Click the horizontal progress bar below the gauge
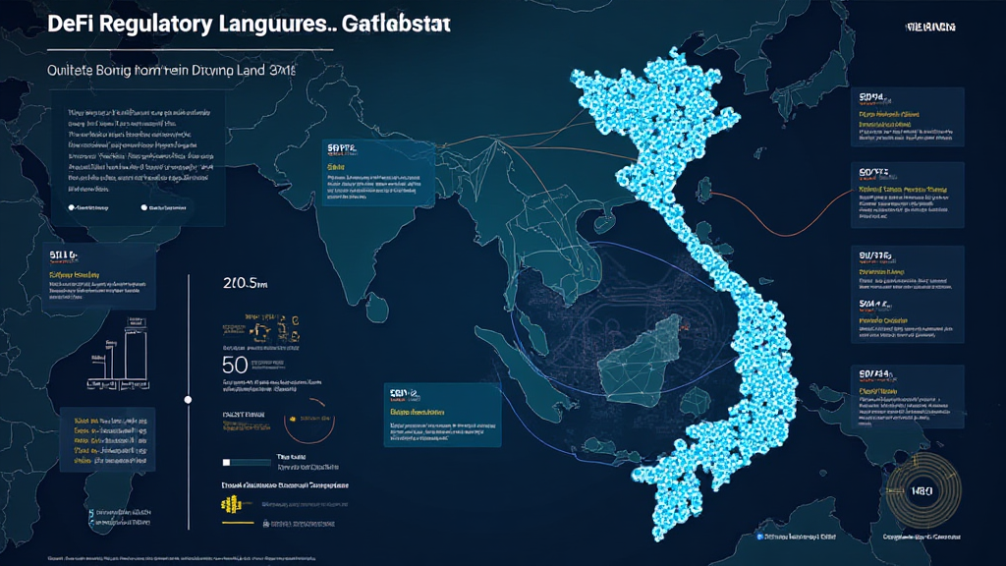The height and width of the screenshot is (566, 1006). coord(246,462)
